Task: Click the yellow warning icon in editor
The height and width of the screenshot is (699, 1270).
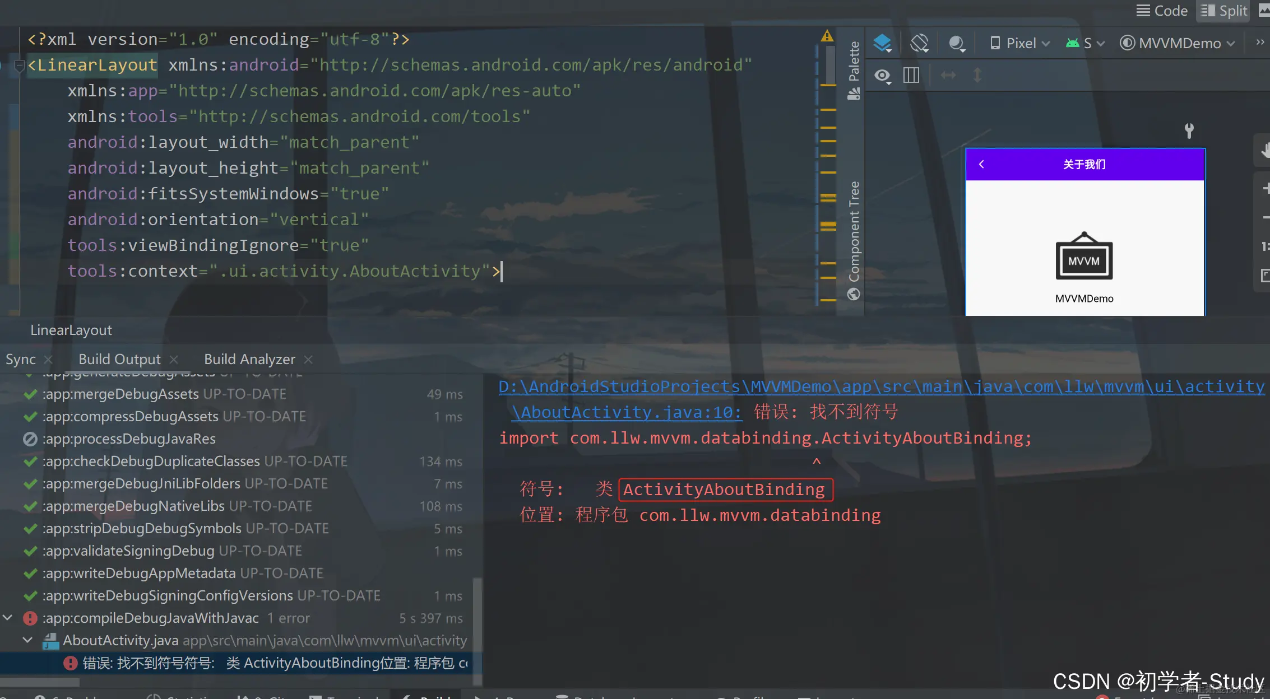Action: coord(827,36)
